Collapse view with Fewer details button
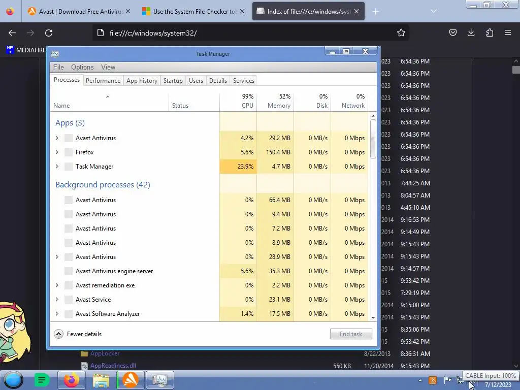Image resolution: width=520 pixels, height=390 pixels. [x=78, y=334]
